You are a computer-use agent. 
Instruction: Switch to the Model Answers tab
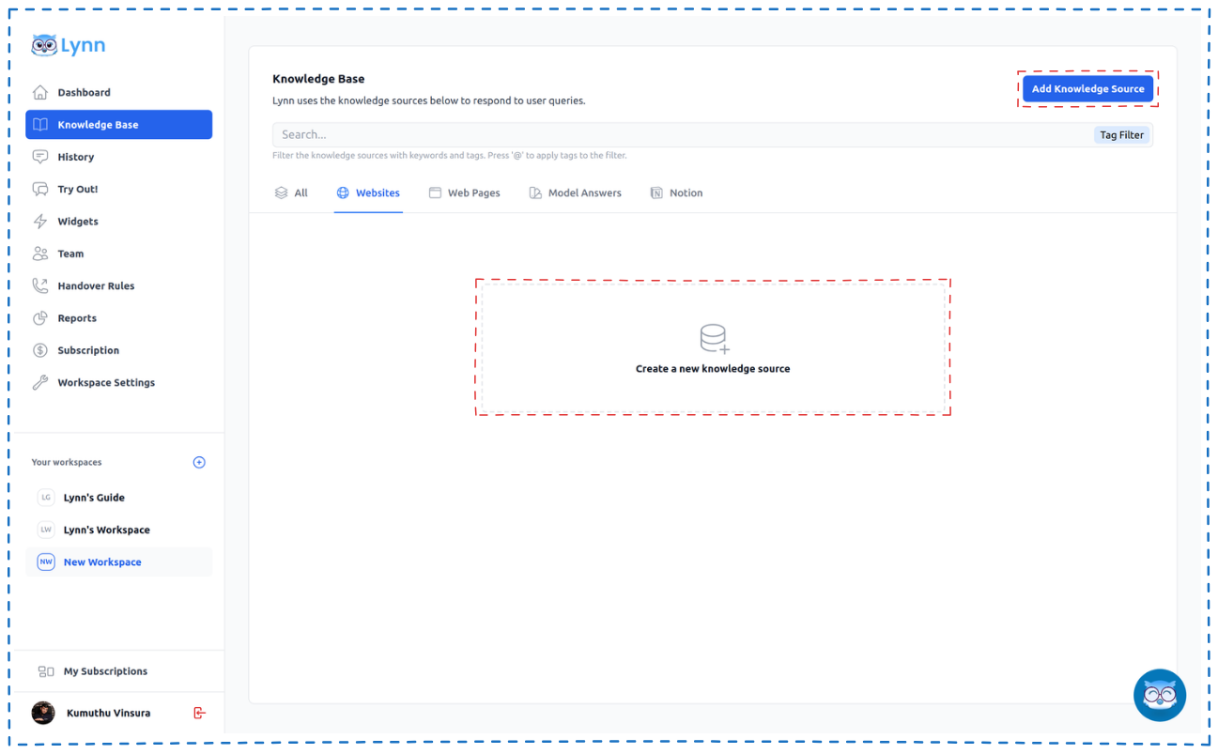pos(575,193)
